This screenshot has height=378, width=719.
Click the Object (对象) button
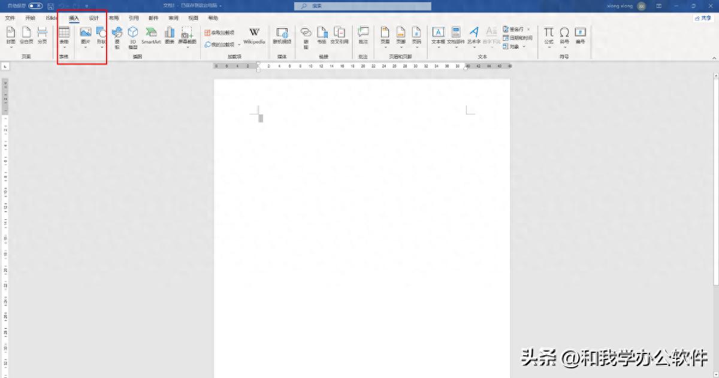(511, 46)
